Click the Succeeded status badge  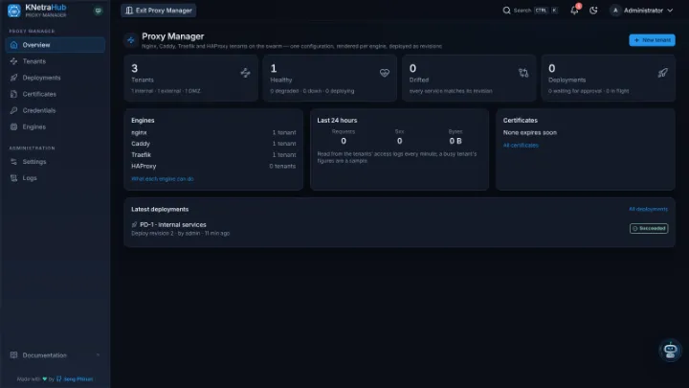pyautogui.click(x=649, y=228)
